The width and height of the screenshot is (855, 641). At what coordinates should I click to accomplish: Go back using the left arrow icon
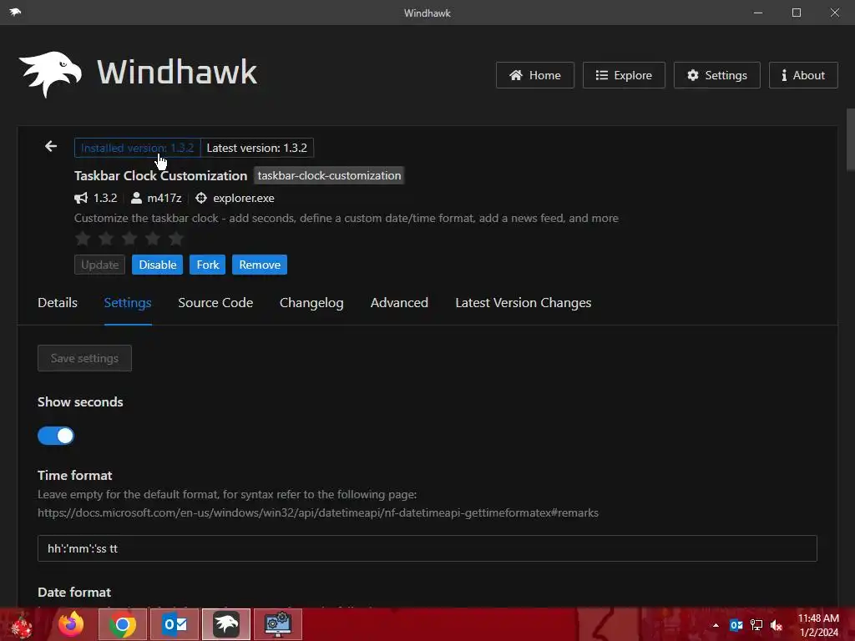pyautogui.click(x=51, y=146)
